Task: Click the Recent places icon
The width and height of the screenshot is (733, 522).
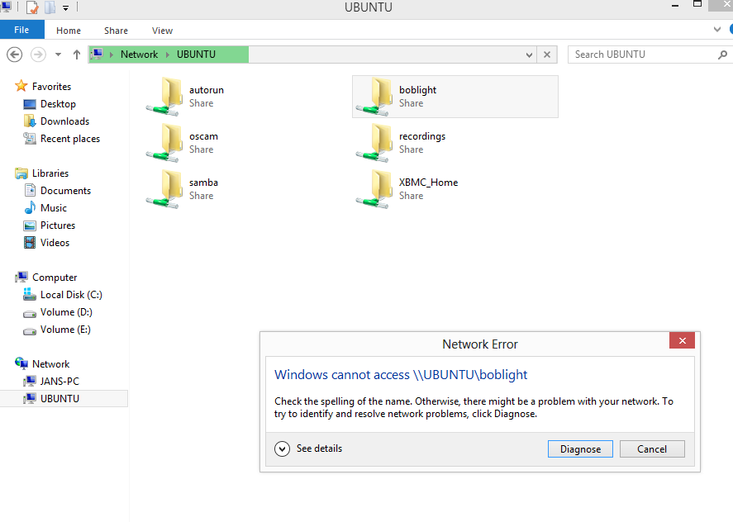Action: [30, 138]
